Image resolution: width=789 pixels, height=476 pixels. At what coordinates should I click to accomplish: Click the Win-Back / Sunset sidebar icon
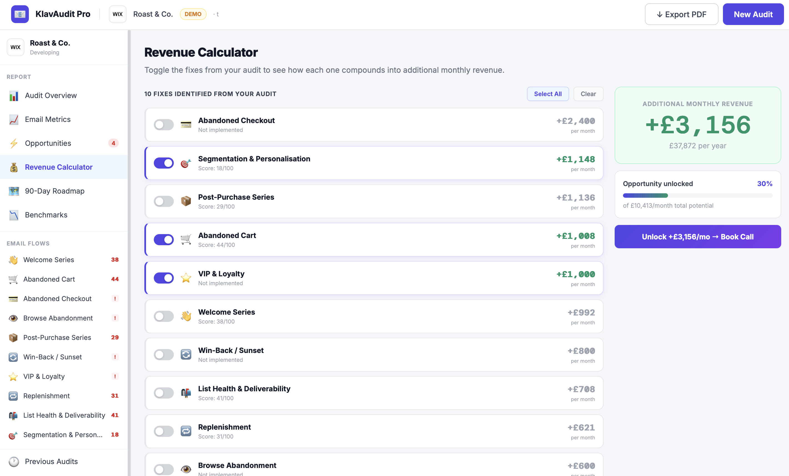pyautogui.click(x=13, y=357)
